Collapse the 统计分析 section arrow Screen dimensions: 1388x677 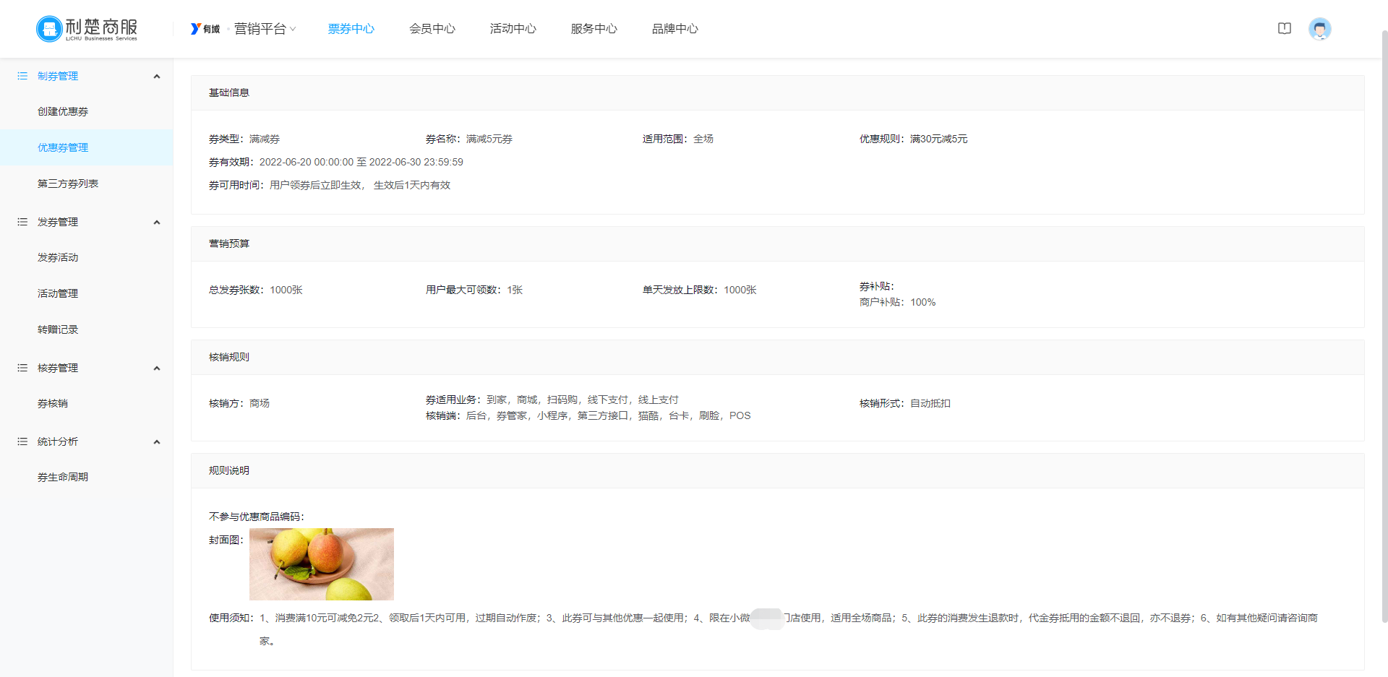click(157, 442)
